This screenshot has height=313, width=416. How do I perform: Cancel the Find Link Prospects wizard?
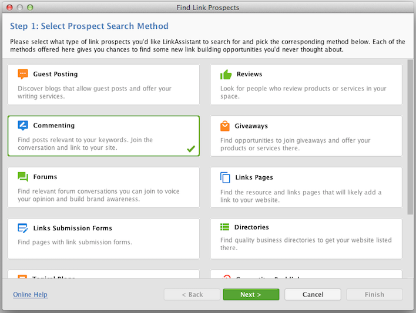pos(313,294)
